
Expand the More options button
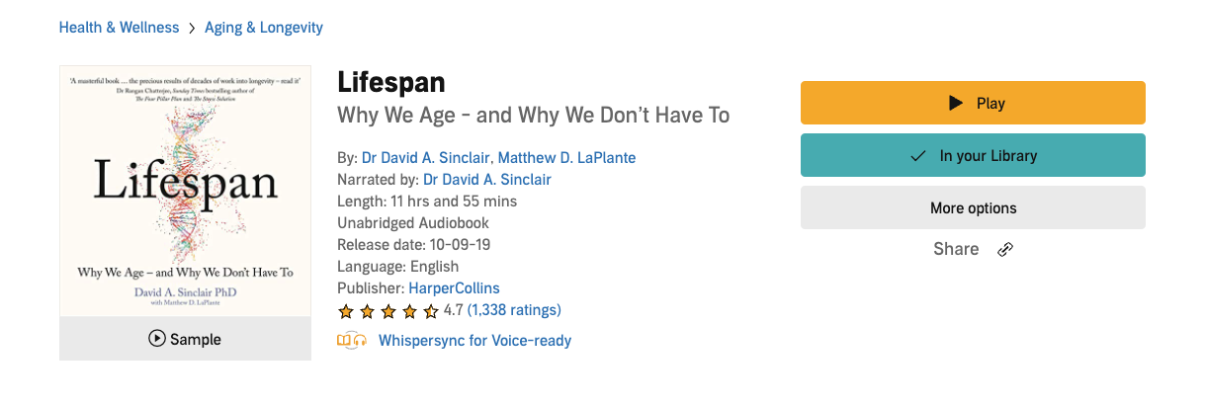pos(973,207)
